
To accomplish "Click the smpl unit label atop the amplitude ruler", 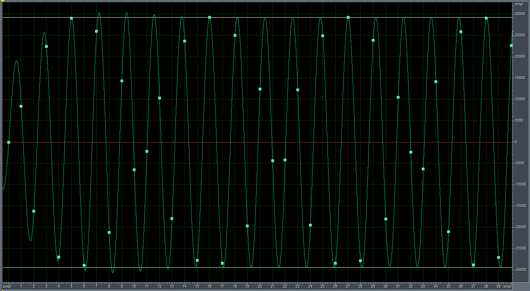I will (519, 4).
